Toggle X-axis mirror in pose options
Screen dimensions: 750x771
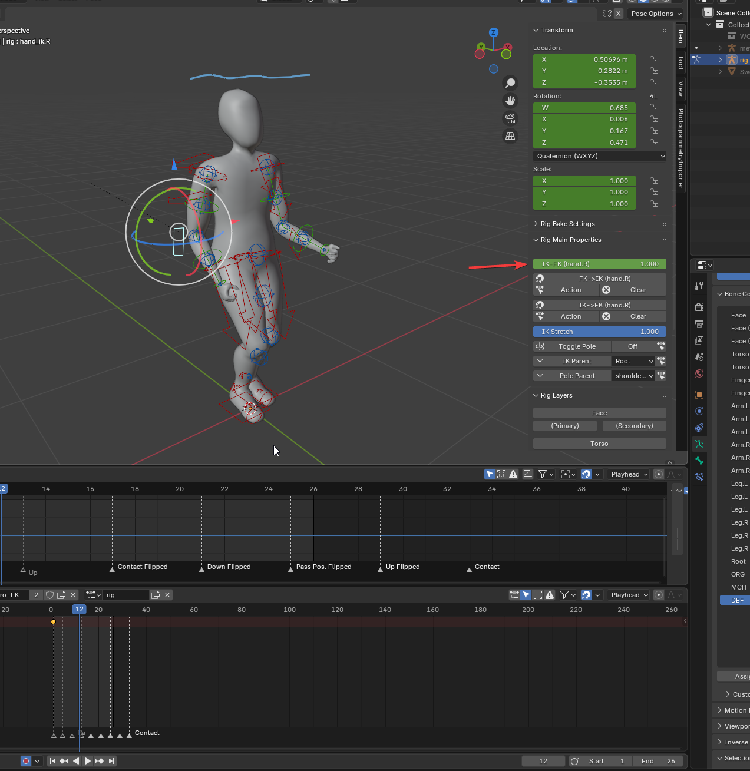point(618,14)
